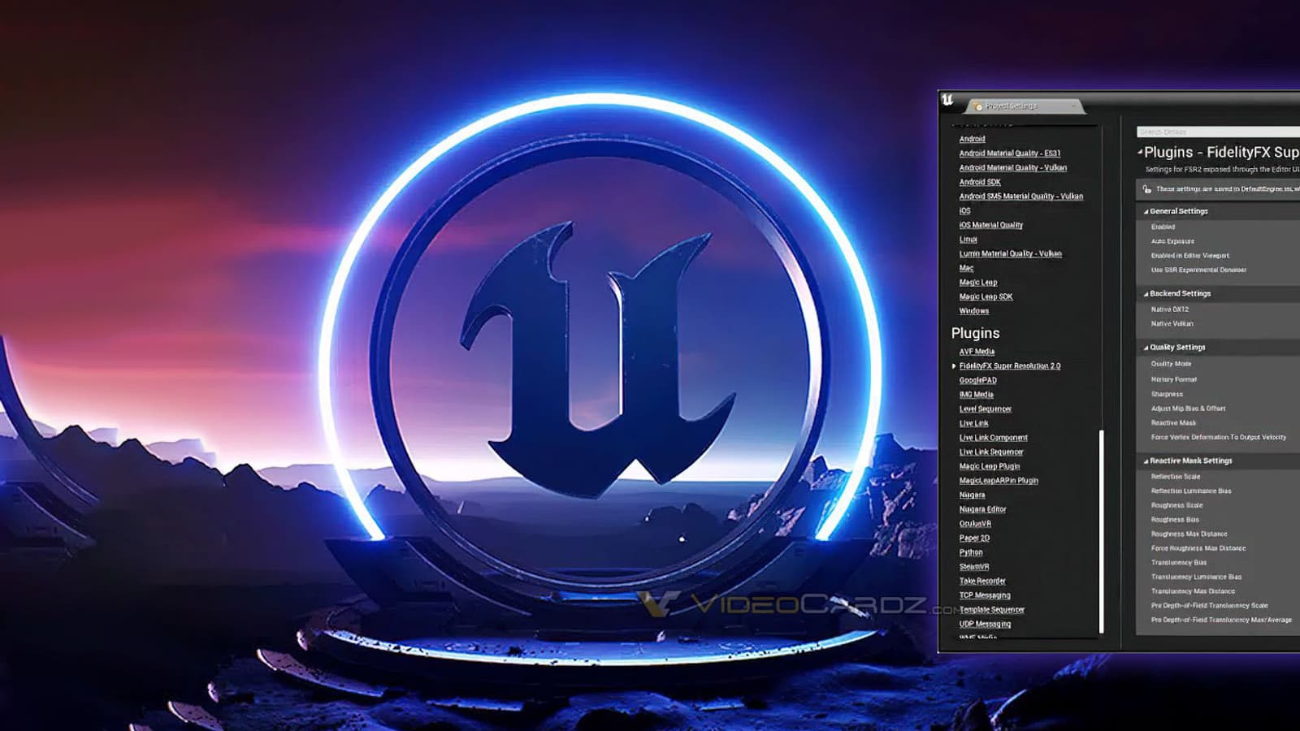Open Lumin Material Quality - Vulkan settings

coord(1011,254)
